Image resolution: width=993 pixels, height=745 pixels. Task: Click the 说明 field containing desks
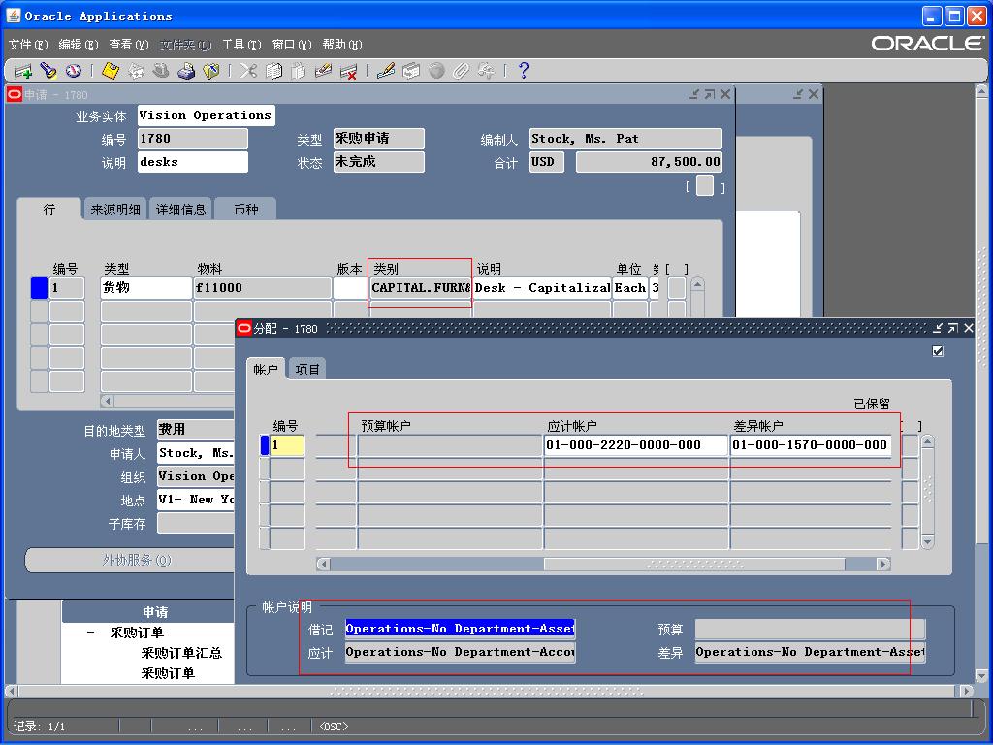coord(193,162)
